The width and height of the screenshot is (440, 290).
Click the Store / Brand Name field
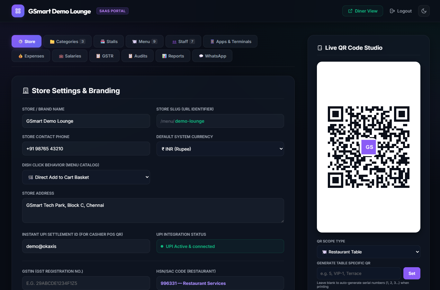coord(86,121)
